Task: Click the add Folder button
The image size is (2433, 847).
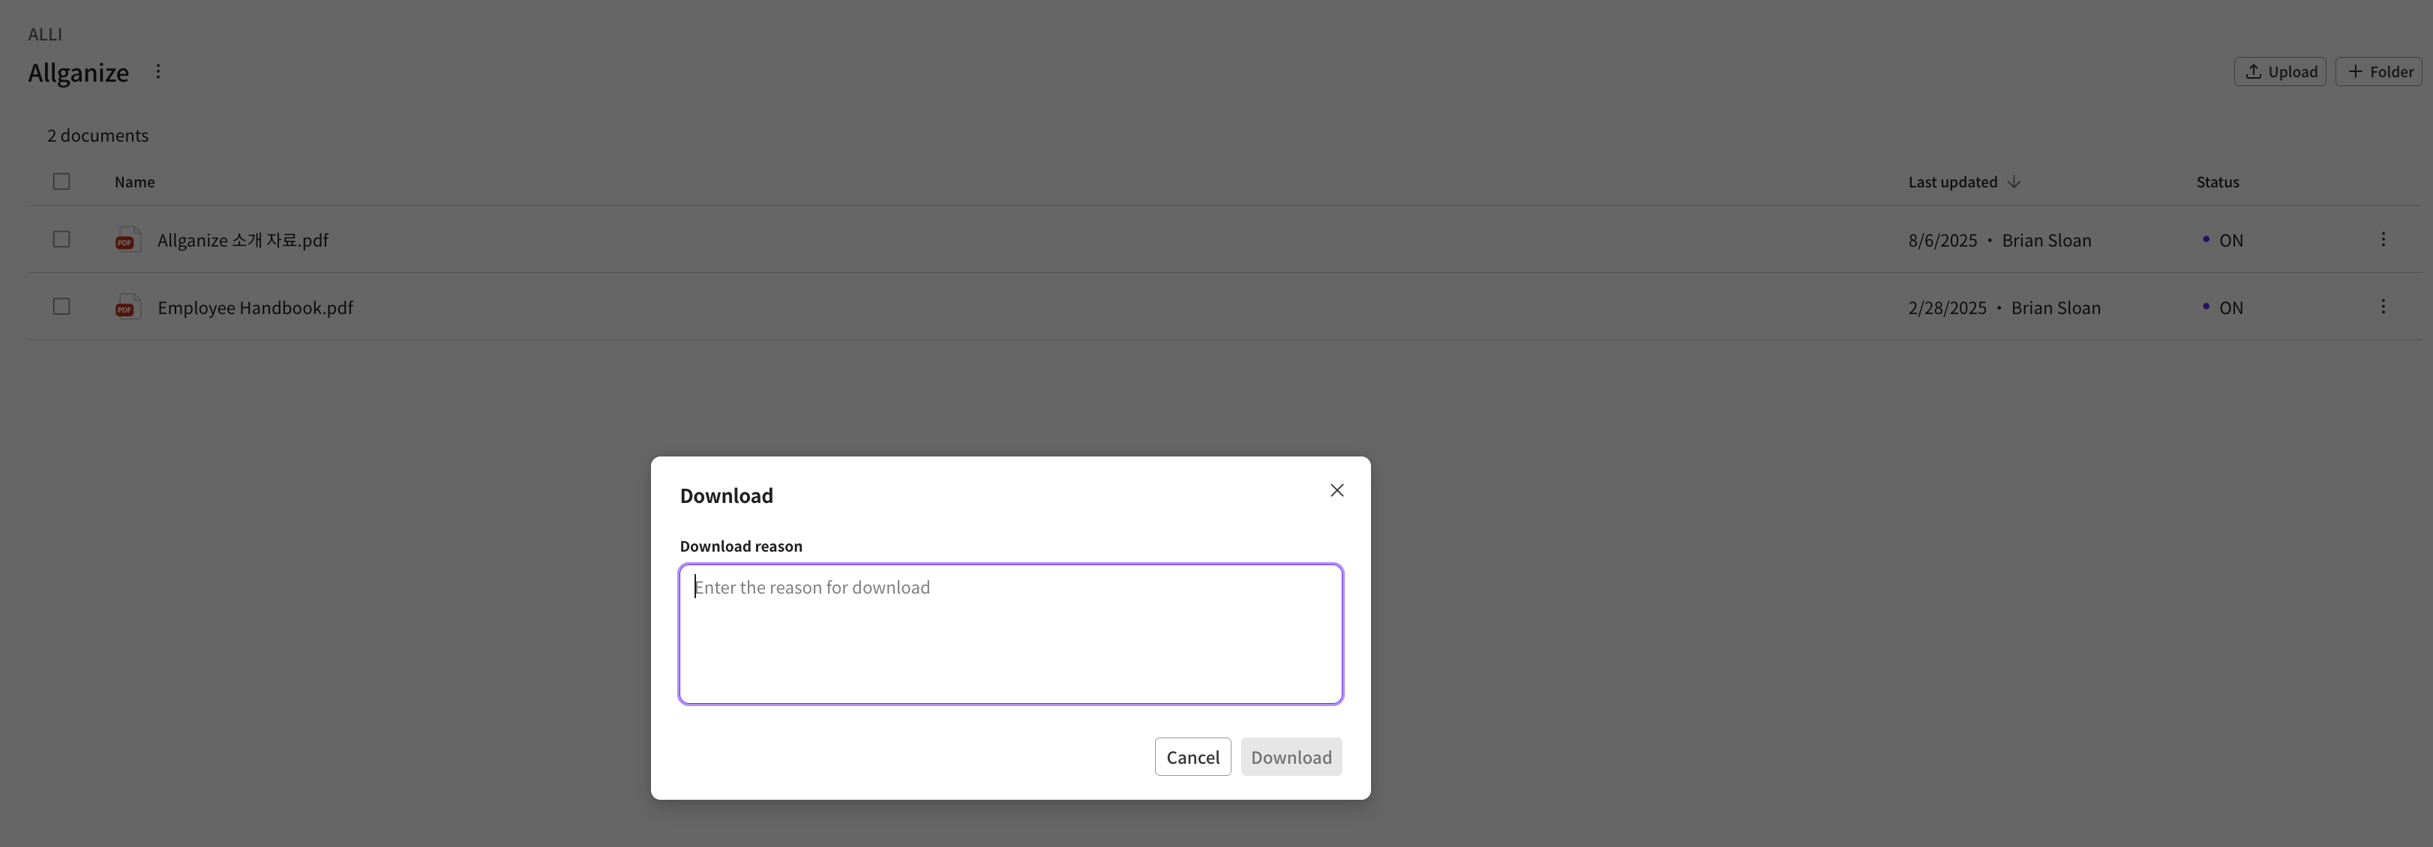Action: tap(2378, 72)
